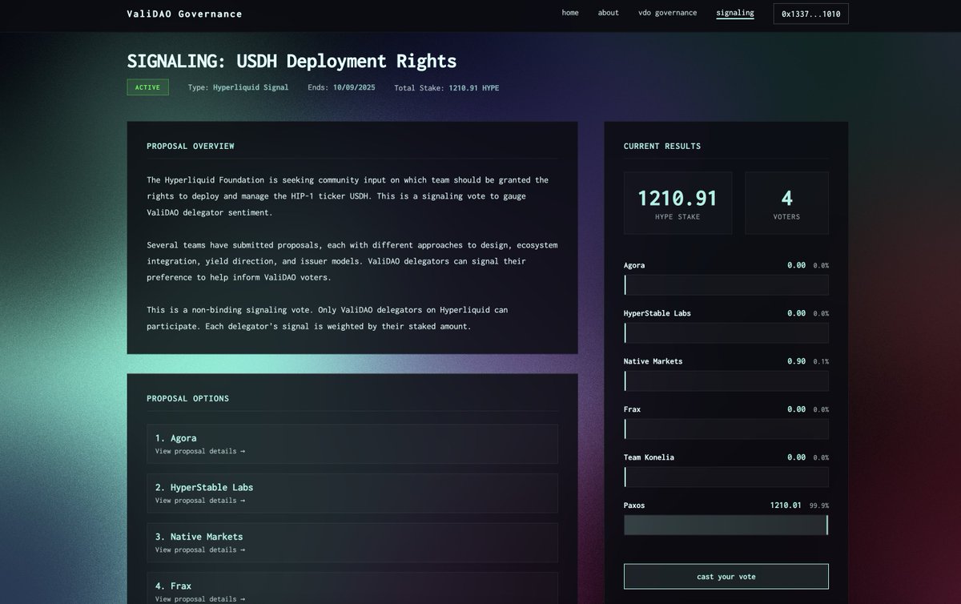Click the 1210.91 HYPE STAKE stat card
961x604 pixels.
(678, 203)
